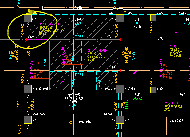Select the white 3Φ20 rebar label
The image size is (190, 137).
click(x=108, y=37)
